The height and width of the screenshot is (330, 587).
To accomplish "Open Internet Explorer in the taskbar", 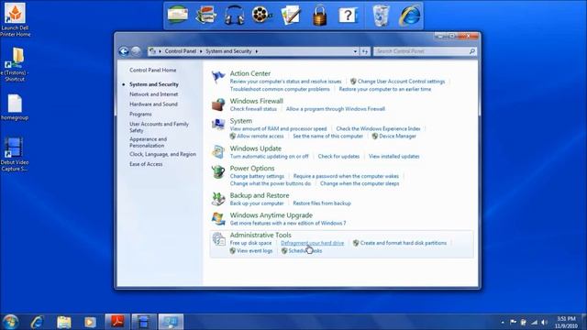I will (38, 322).
